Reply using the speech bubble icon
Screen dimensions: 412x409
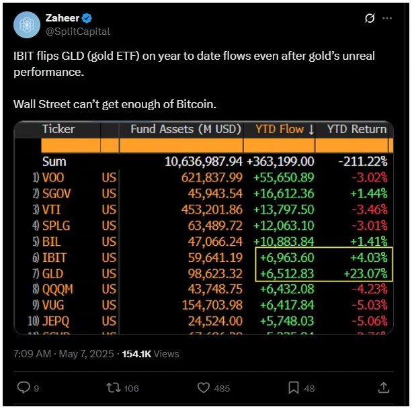24,388
